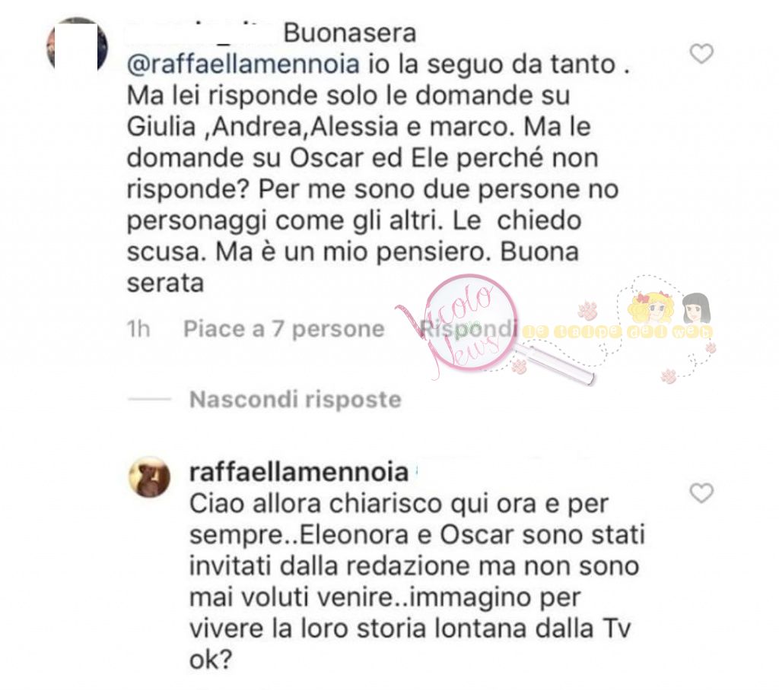Open raffaellamennoia's profile avatar
779x690 pixels.
tap(150, 476)
